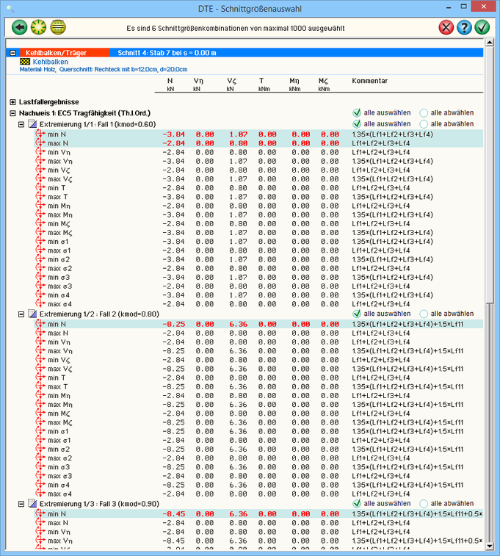The height and width of the screenshot is (556, 500).
Task: Collapse the Kehlbalken/Träger header section
Action: click(x=12, y=53)
